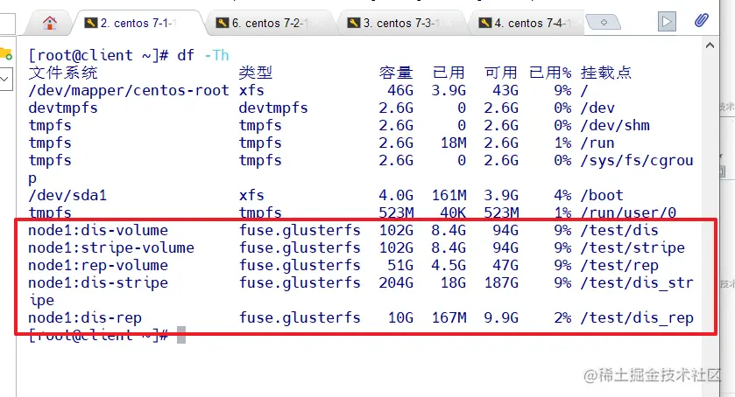The image size is (735, 397).
Task: Click 'node1:dis-stripe' filesystem entry
Action: click(98, 282)
